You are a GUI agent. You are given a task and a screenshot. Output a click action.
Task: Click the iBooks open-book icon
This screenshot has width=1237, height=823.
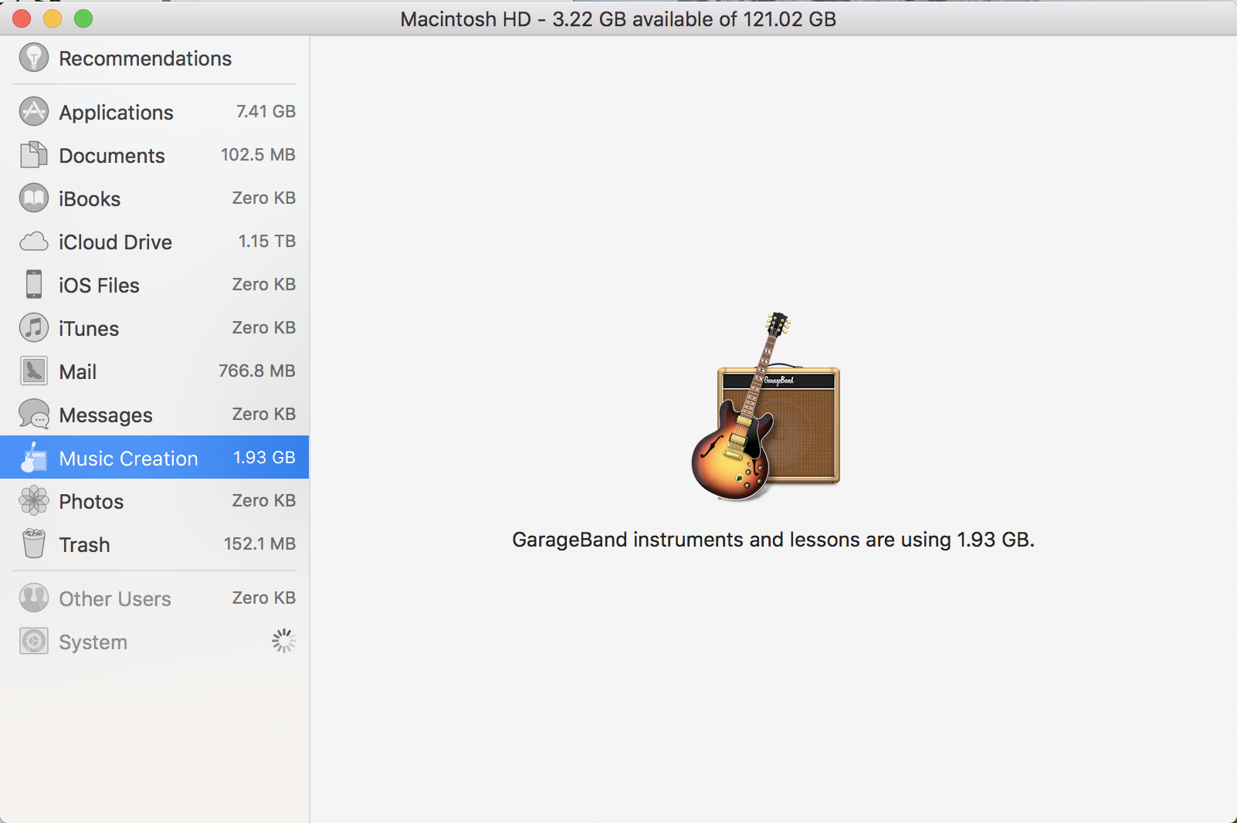click(34, 198)
